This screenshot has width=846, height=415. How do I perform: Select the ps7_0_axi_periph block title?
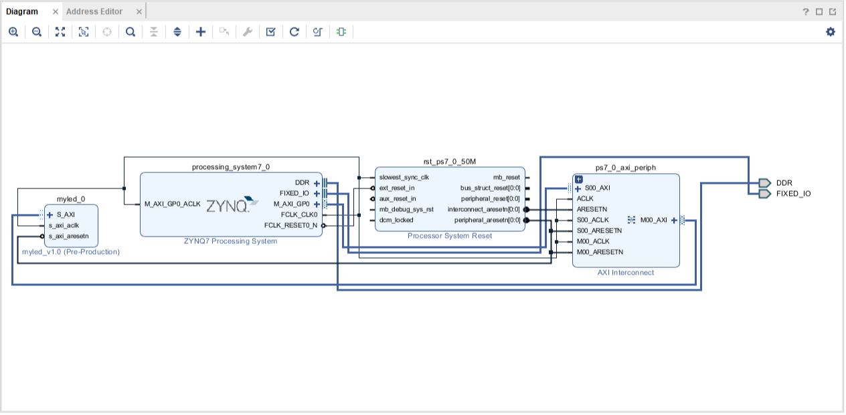(626, 168)
